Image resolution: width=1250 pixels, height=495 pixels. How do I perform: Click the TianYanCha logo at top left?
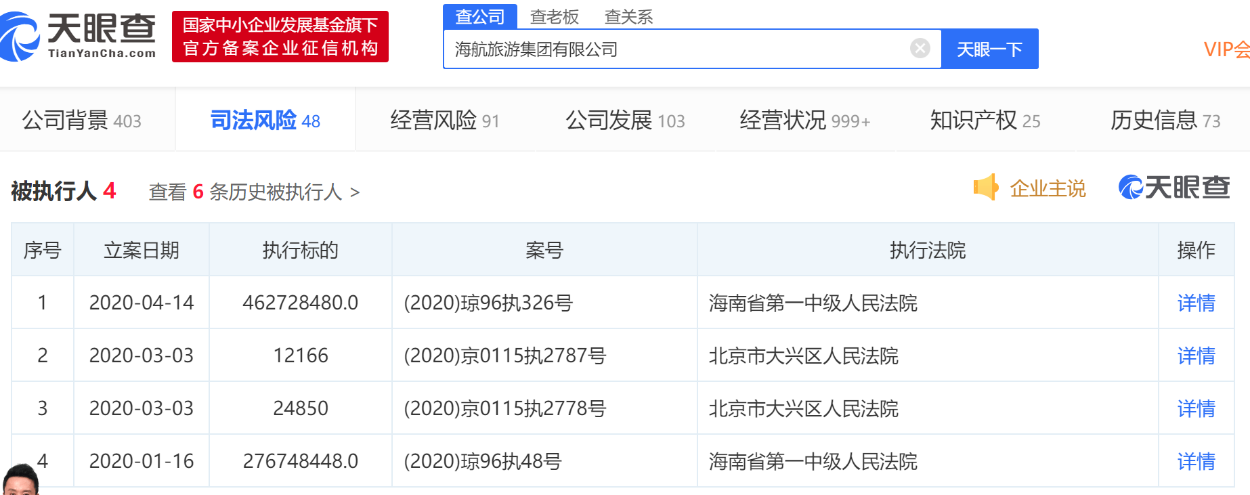[78, 37]
